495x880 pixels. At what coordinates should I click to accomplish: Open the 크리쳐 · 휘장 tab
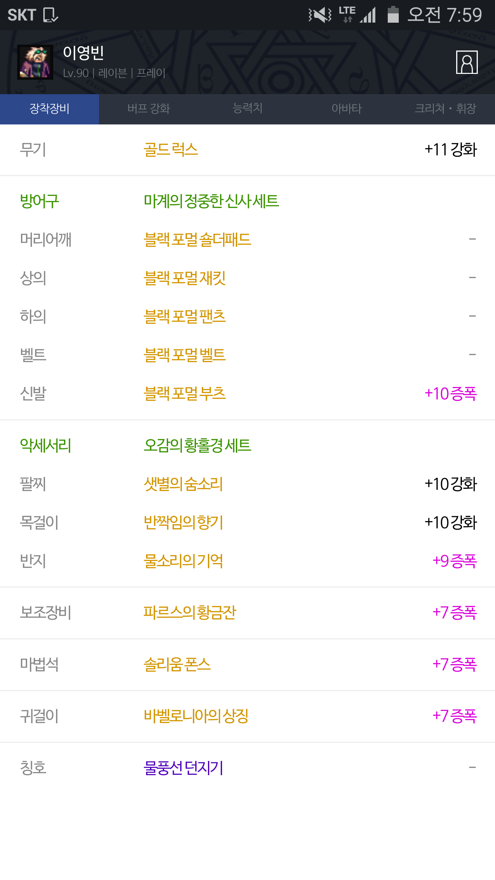tap(445, 109)
